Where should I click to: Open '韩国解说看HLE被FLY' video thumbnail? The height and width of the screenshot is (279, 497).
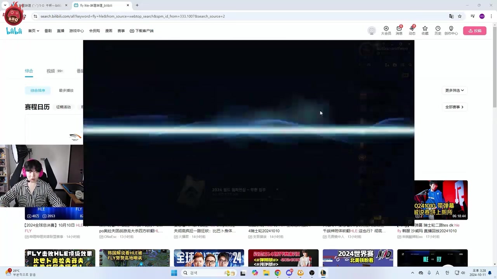coord(134,258)
